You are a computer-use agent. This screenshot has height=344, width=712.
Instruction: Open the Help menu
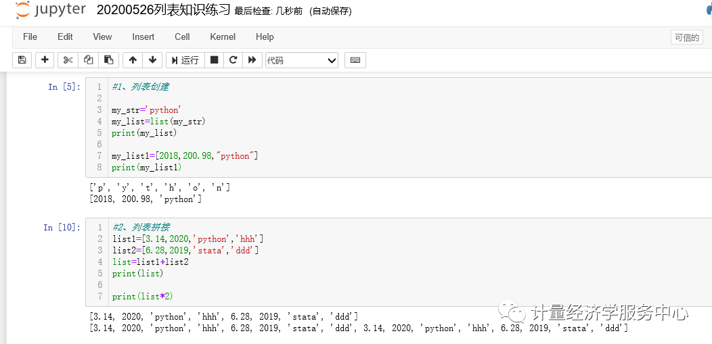click(265, 36)
